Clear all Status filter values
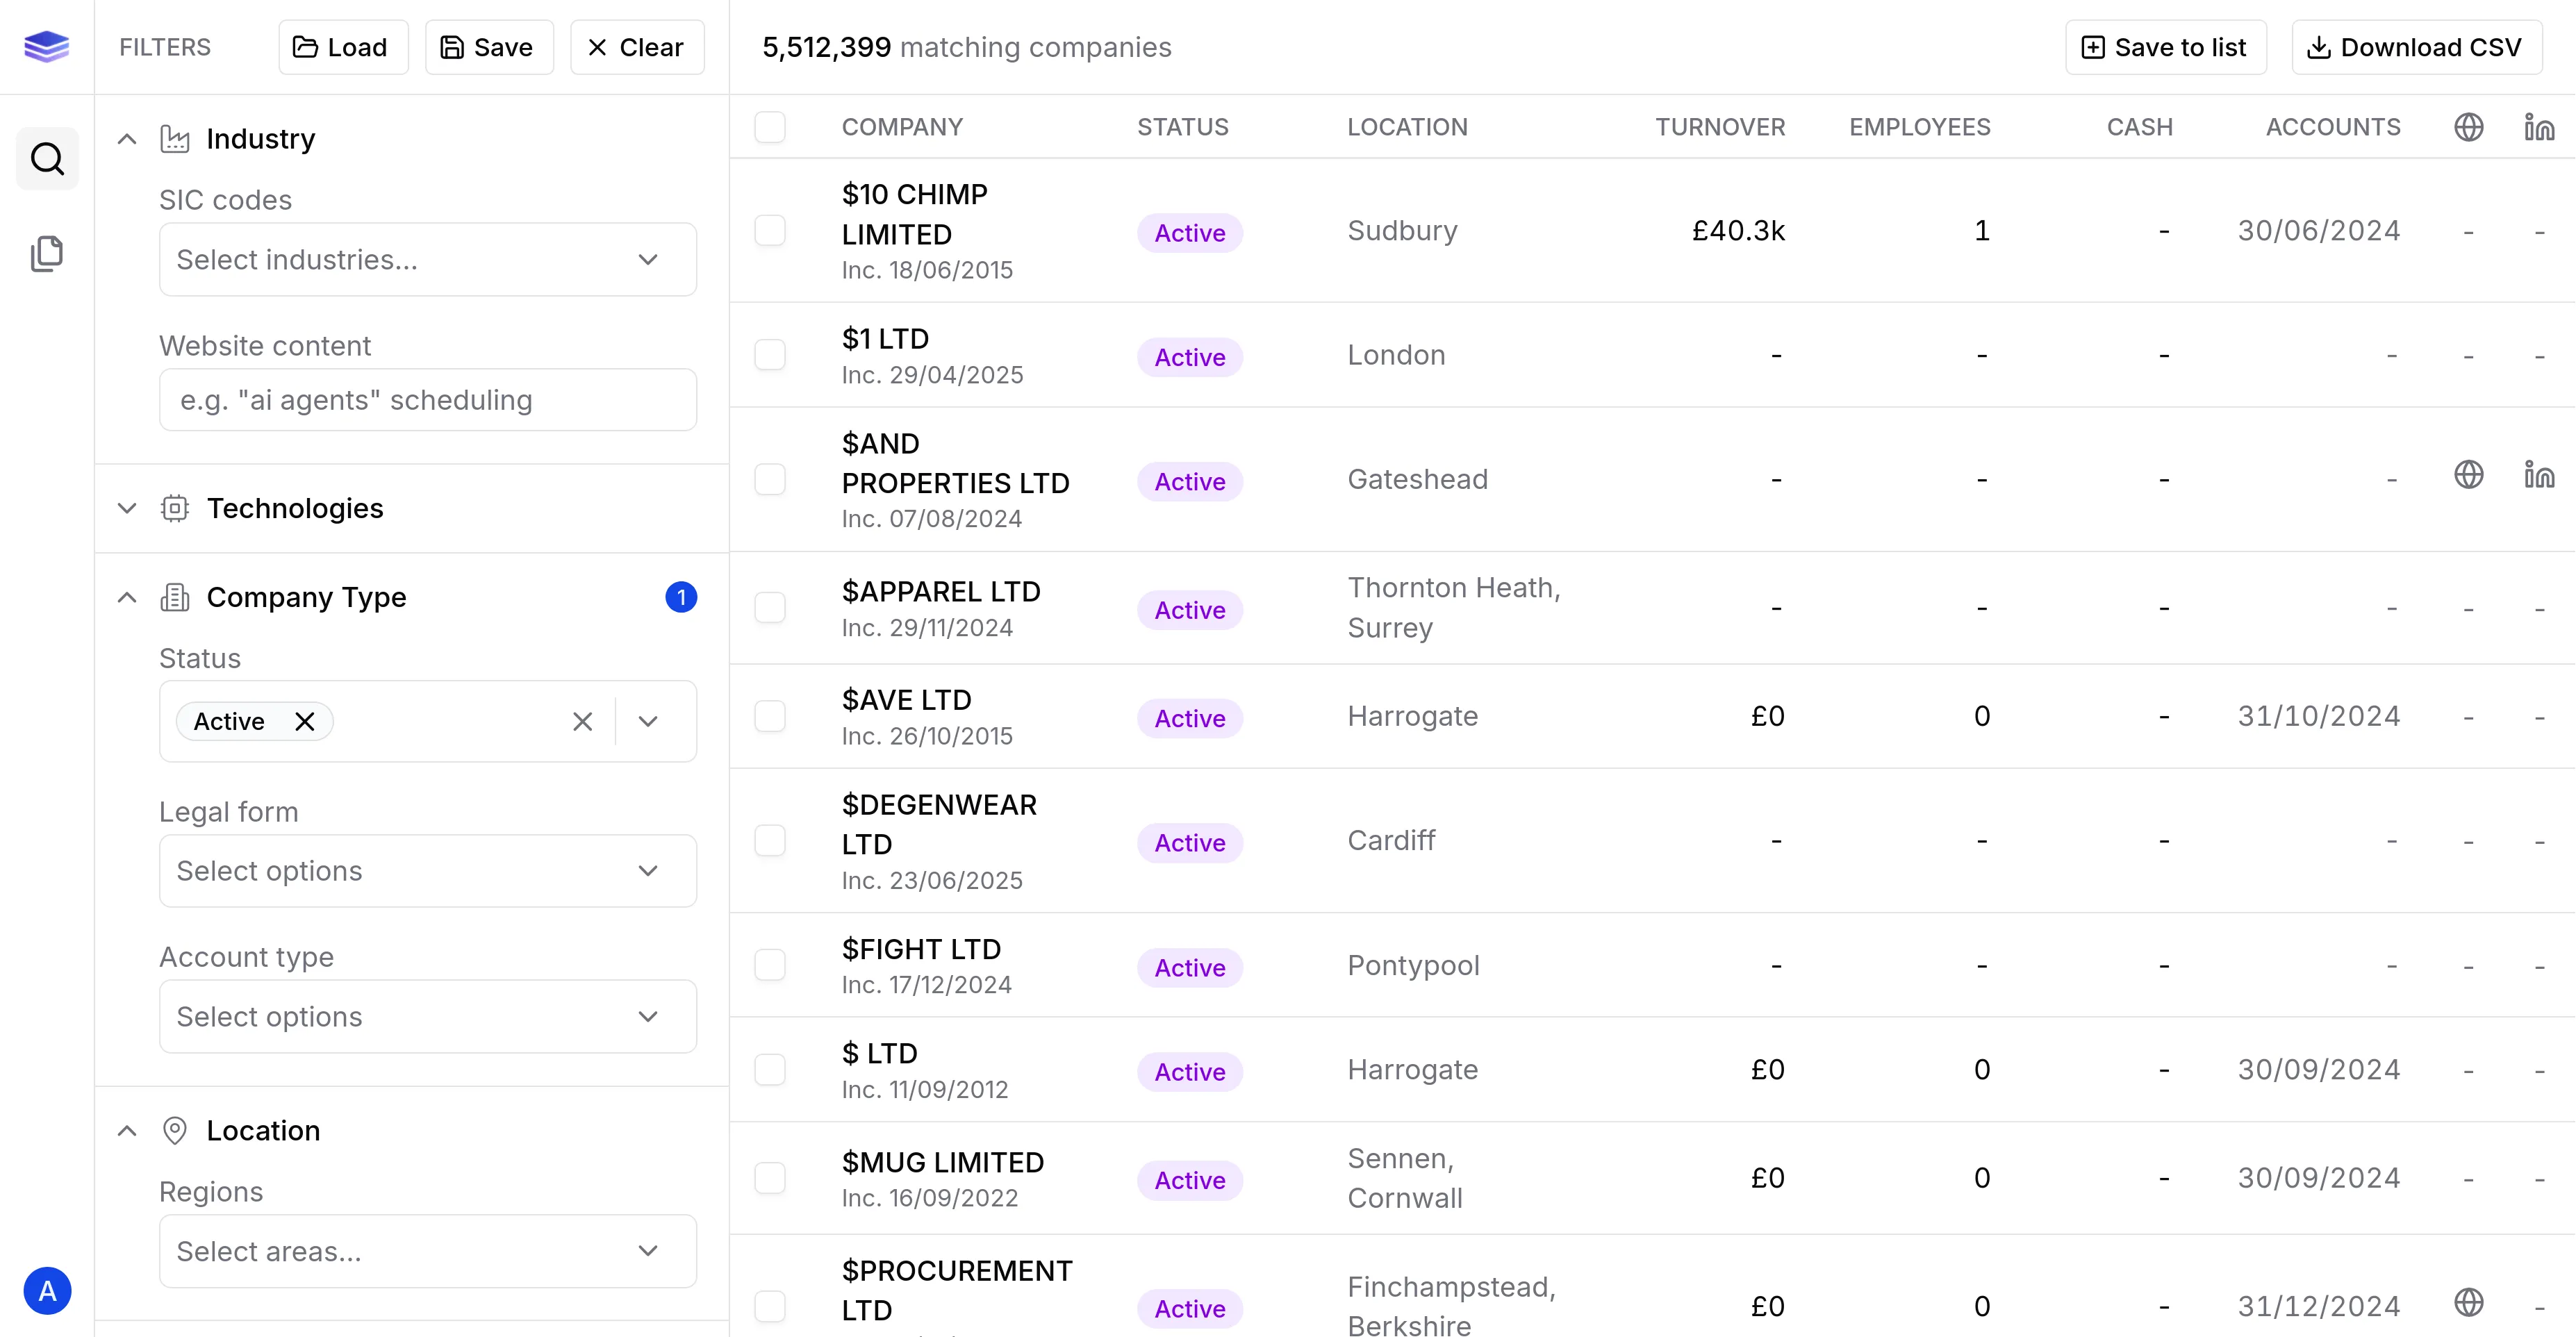The image size is (2576, 1337). (582, 721)
